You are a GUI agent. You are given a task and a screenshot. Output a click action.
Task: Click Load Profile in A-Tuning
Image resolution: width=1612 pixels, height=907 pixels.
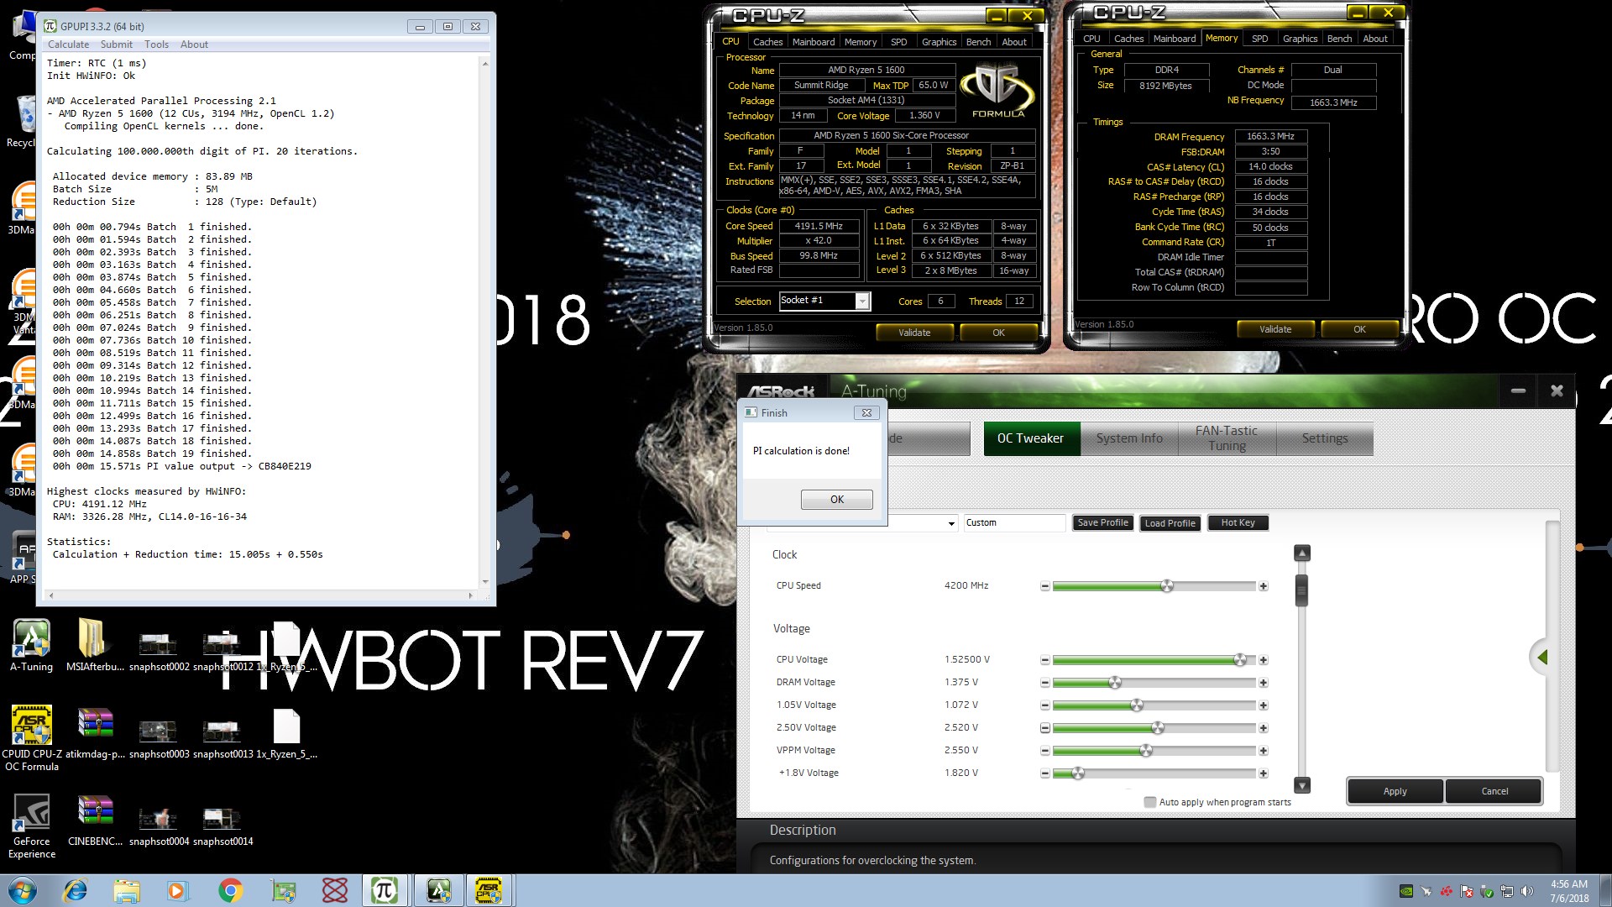click(x=1170, y=523)
